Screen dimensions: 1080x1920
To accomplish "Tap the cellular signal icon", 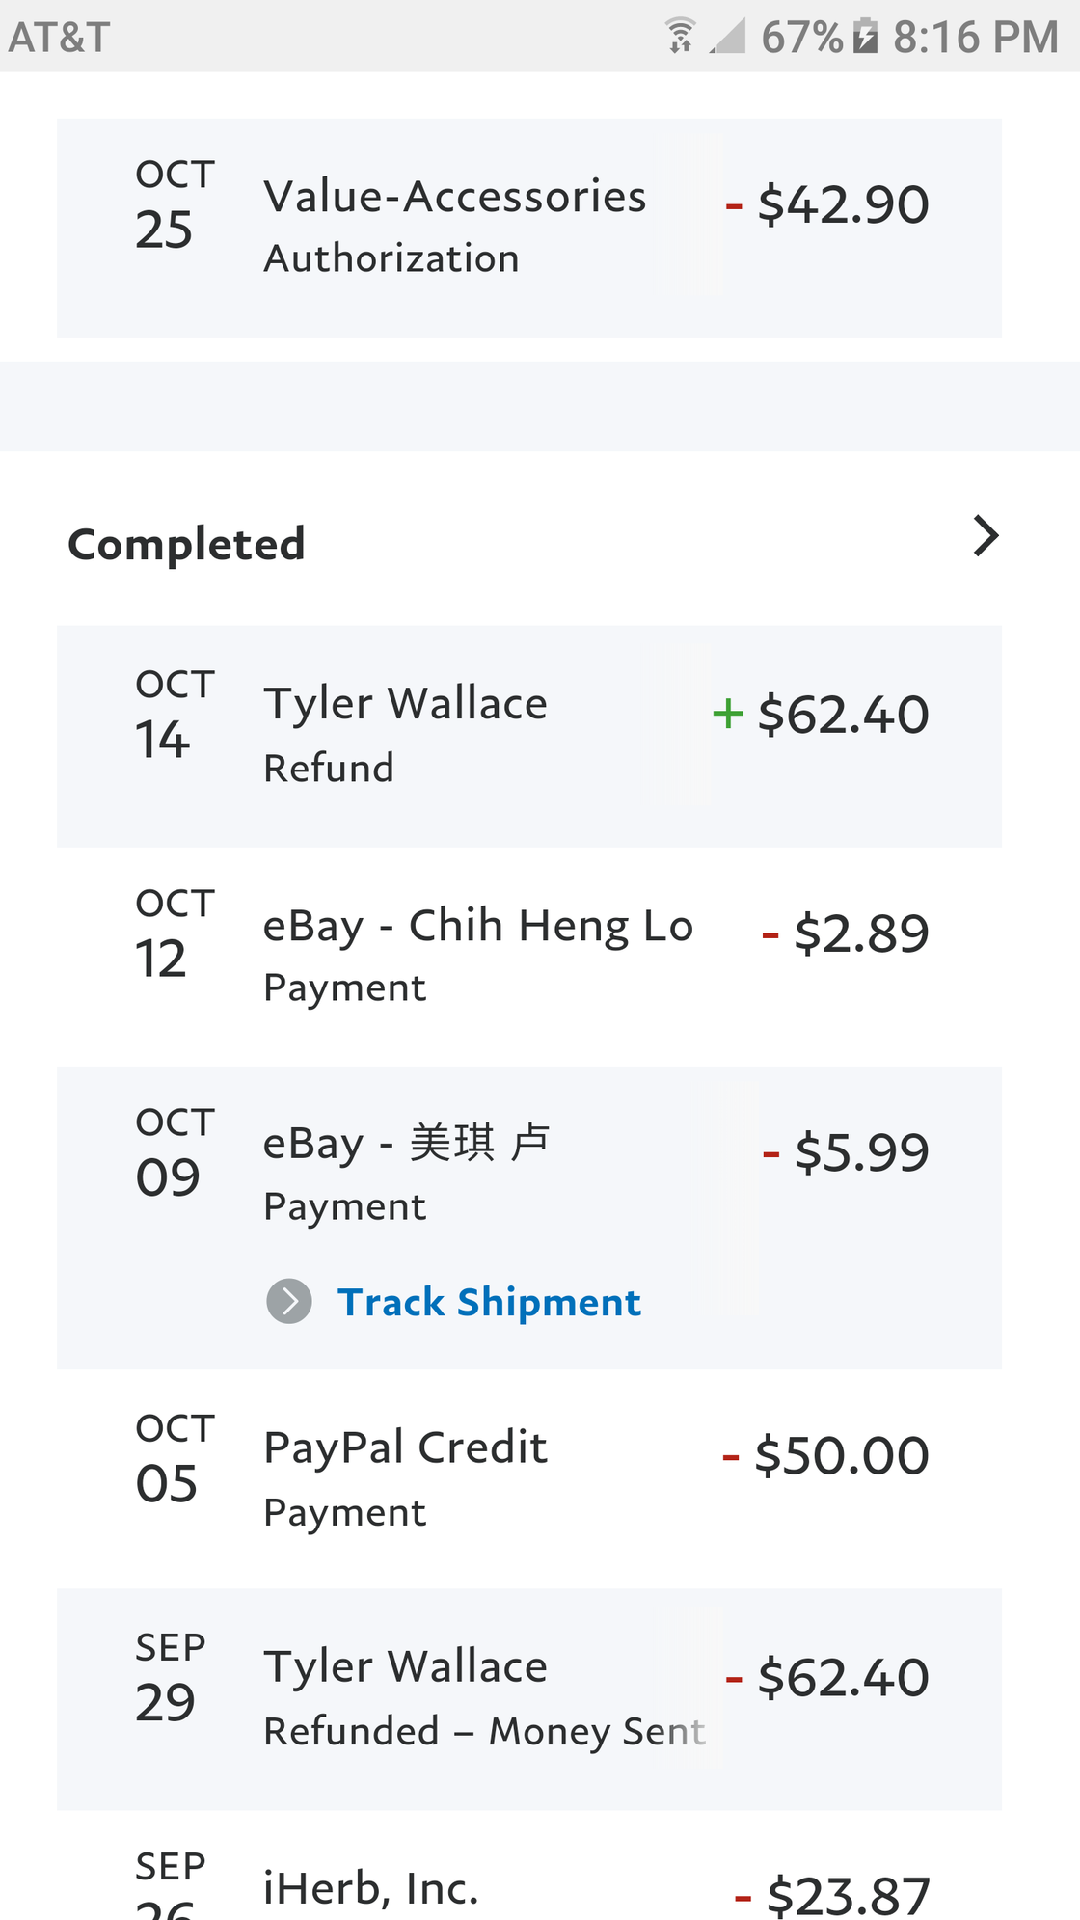I will 728,37.
